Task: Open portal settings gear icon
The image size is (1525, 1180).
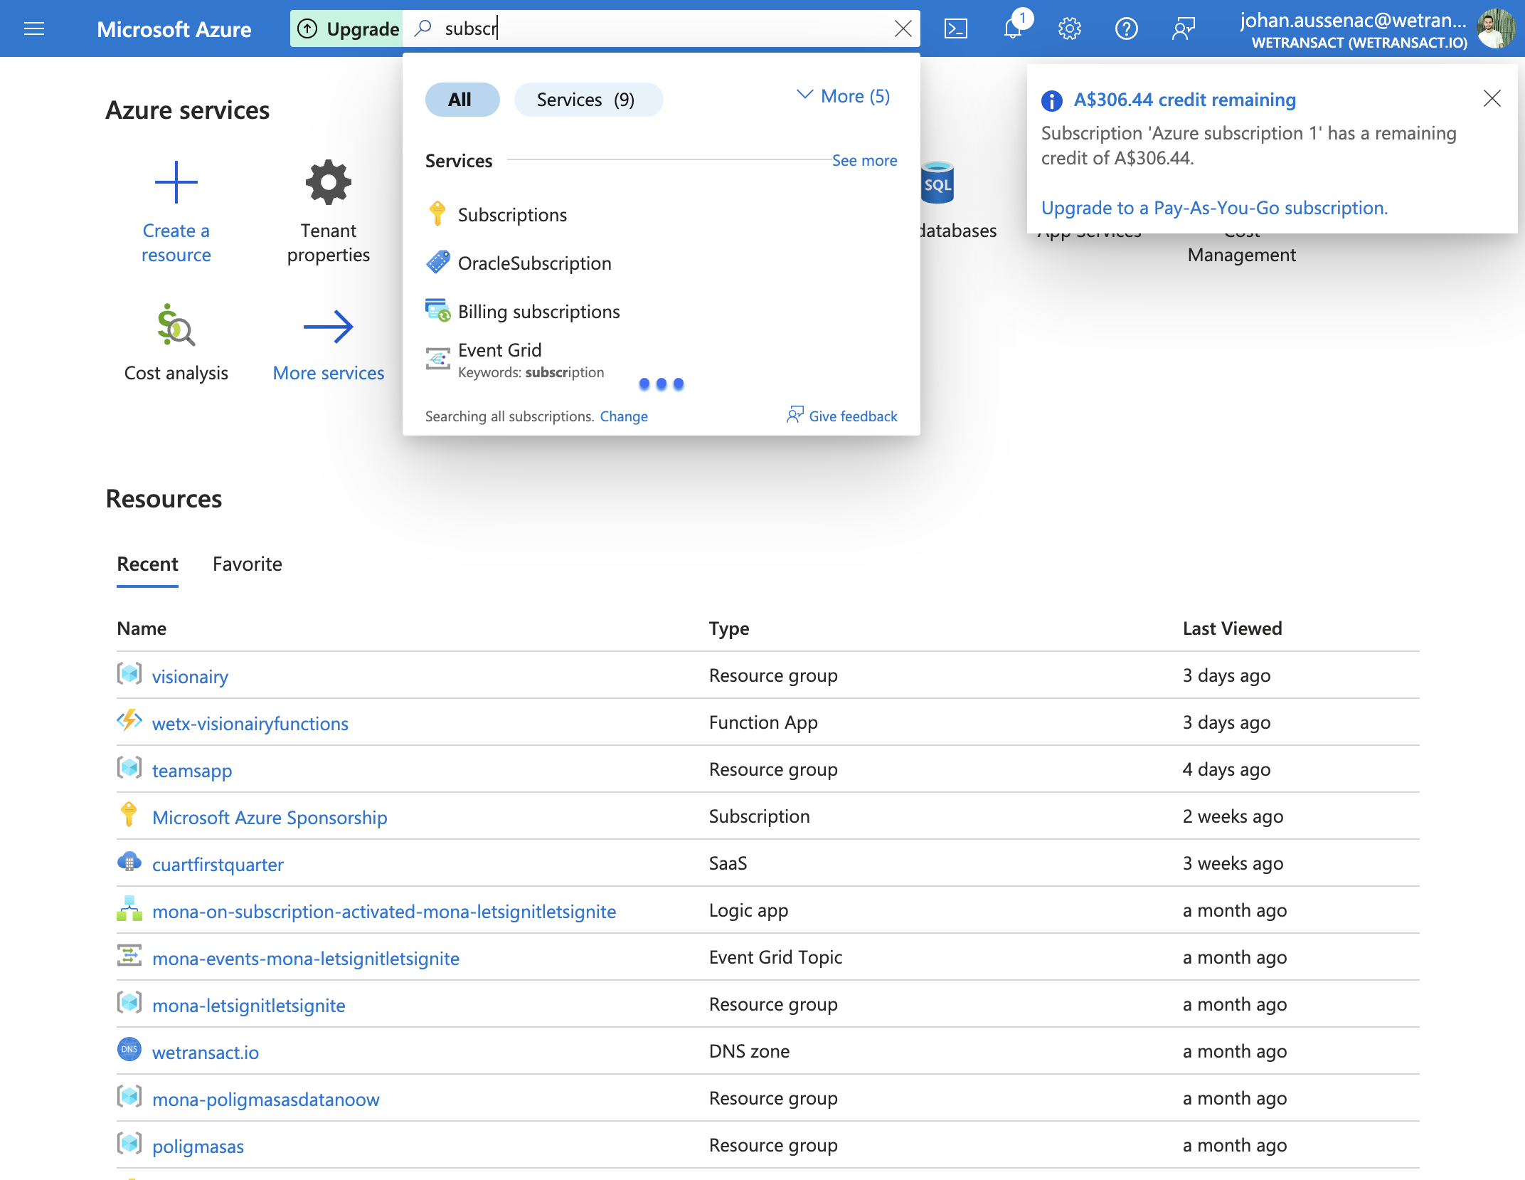Action: click(x=1069, y=28)
